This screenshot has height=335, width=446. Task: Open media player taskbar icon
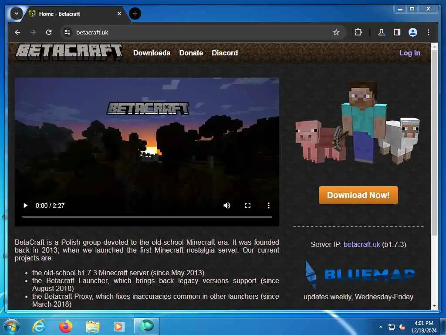click(118, 326)
